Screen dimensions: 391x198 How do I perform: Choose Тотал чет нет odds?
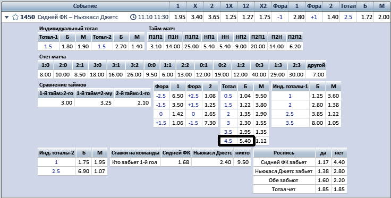click(x=339, y=189)
